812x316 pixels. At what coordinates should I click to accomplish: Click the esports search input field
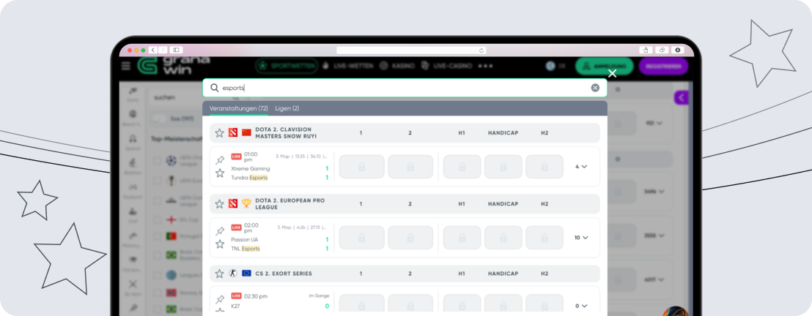(405, 88)
